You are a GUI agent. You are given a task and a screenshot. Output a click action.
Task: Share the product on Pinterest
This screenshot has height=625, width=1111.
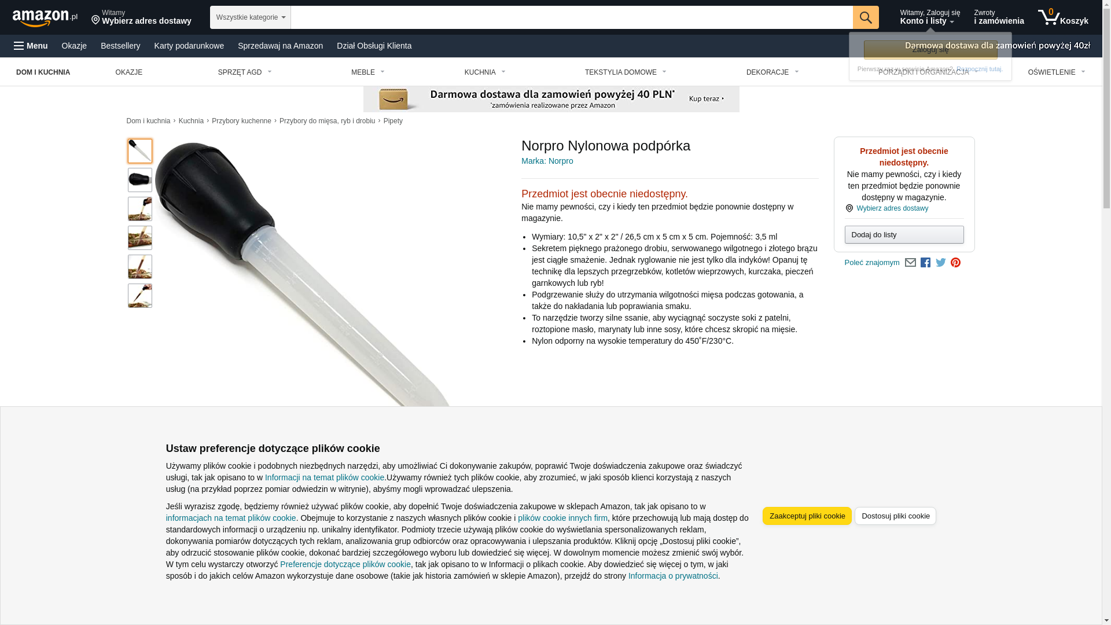tap(956, 263)
